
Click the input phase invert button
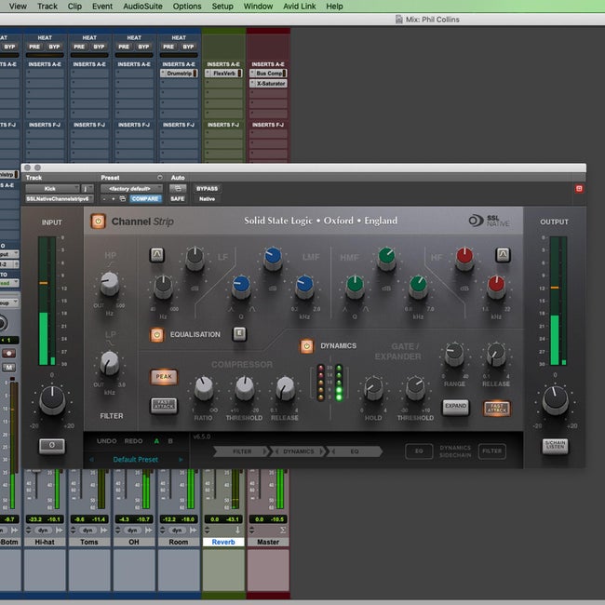52,446
